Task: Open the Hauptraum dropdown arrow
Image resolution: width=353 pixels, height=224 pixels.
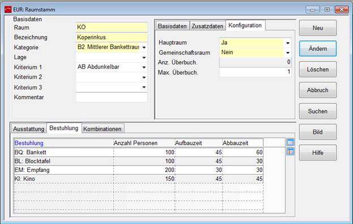Action: coord(288,43)
